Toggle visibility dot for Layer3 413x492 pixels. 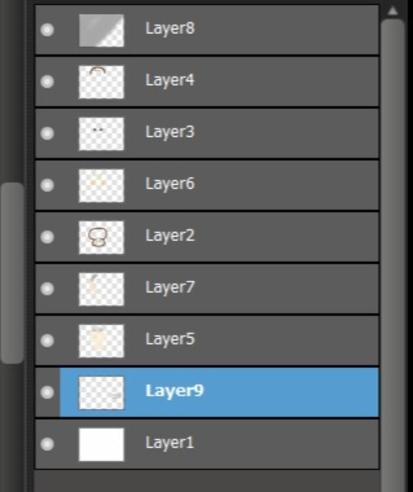click(48, 133)
